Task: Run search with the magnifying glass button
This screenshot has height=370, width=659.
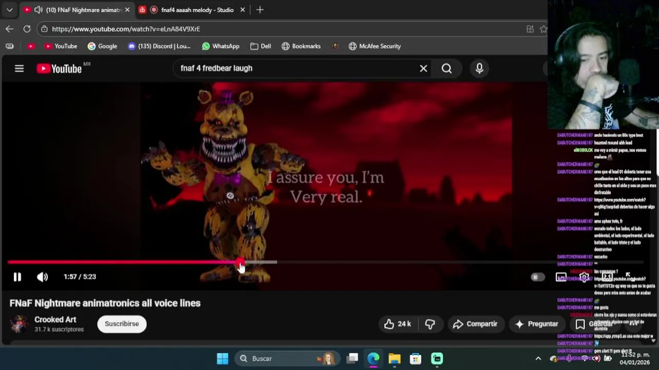Action: [447, 68]
